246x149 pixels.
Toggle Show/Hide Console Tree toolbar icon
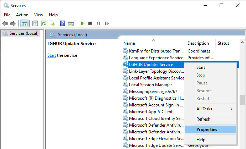click(25, 23)
